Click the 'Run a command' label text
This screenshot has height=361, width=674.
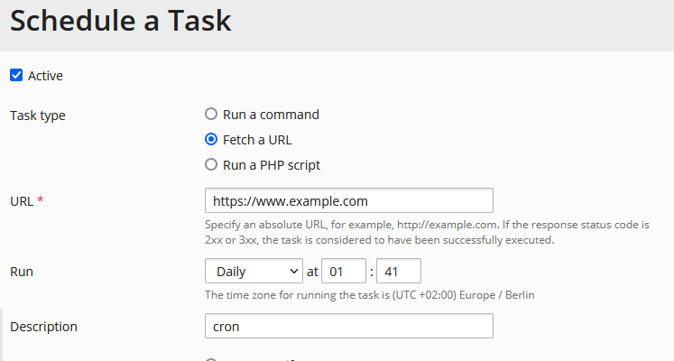click(272, 115)
